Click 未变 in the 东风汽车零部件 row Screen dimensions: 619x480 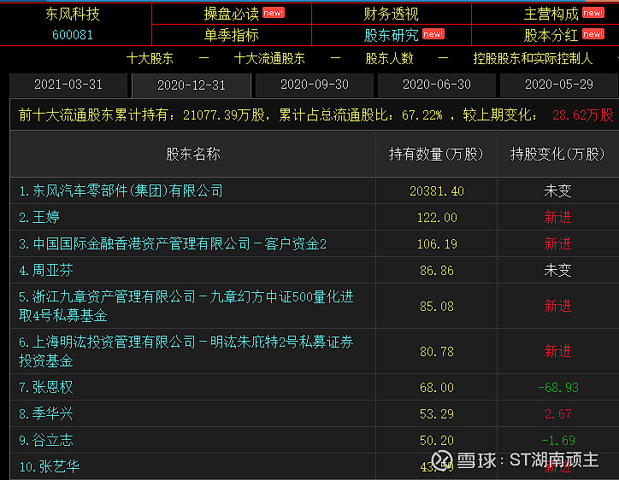[557, 191]
